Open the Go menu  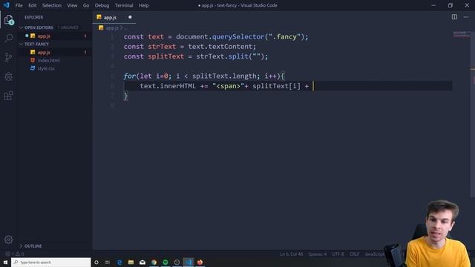tap(86, 5)
